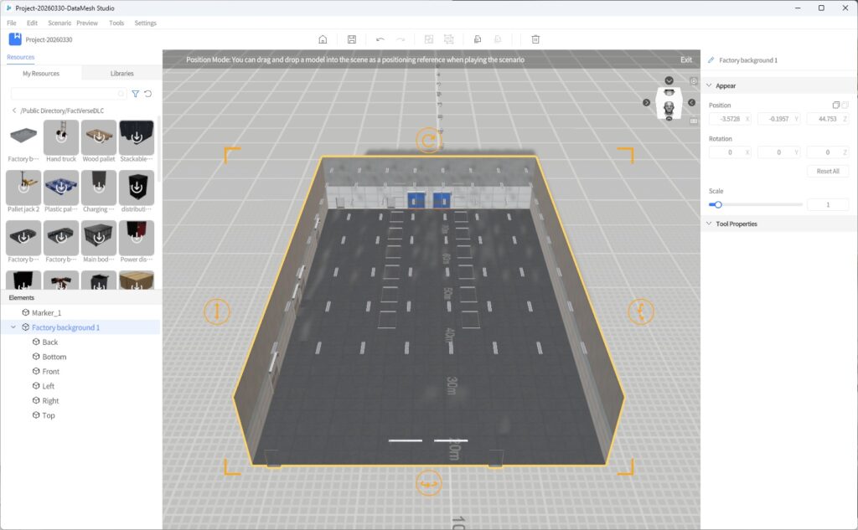The image size is (858, 530).
Task: Adjust the Scale slider
Action: [718, 203]
